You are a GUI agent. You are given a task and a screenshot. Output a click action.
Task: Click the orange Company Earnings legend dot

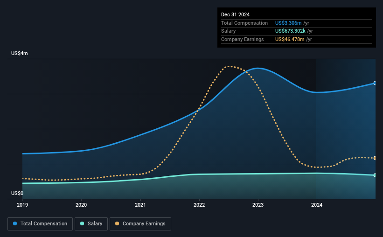click(x=117, y=223)
